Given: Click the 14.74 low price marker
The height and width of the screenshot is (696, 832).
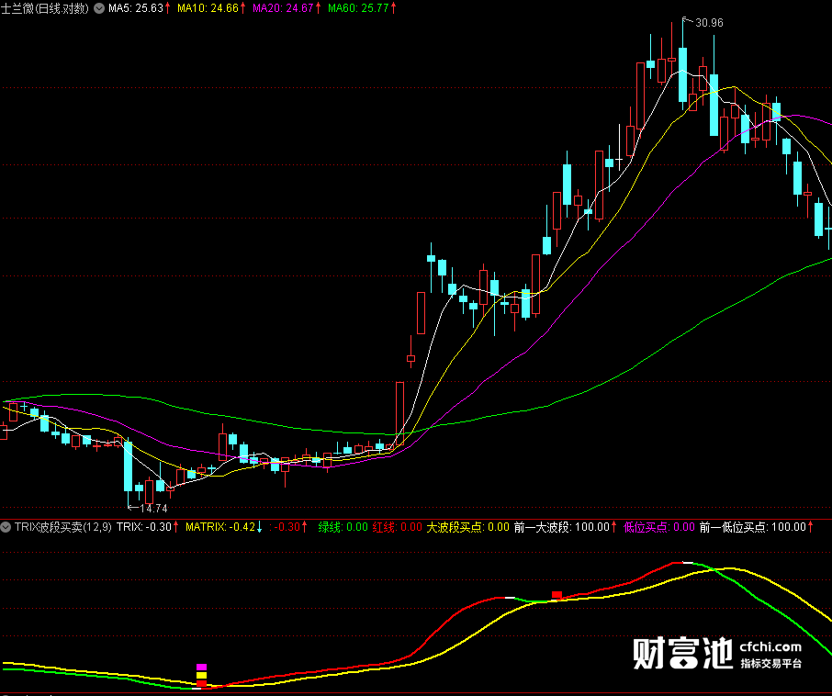Looking at the screenshot, I should (153, 508).
